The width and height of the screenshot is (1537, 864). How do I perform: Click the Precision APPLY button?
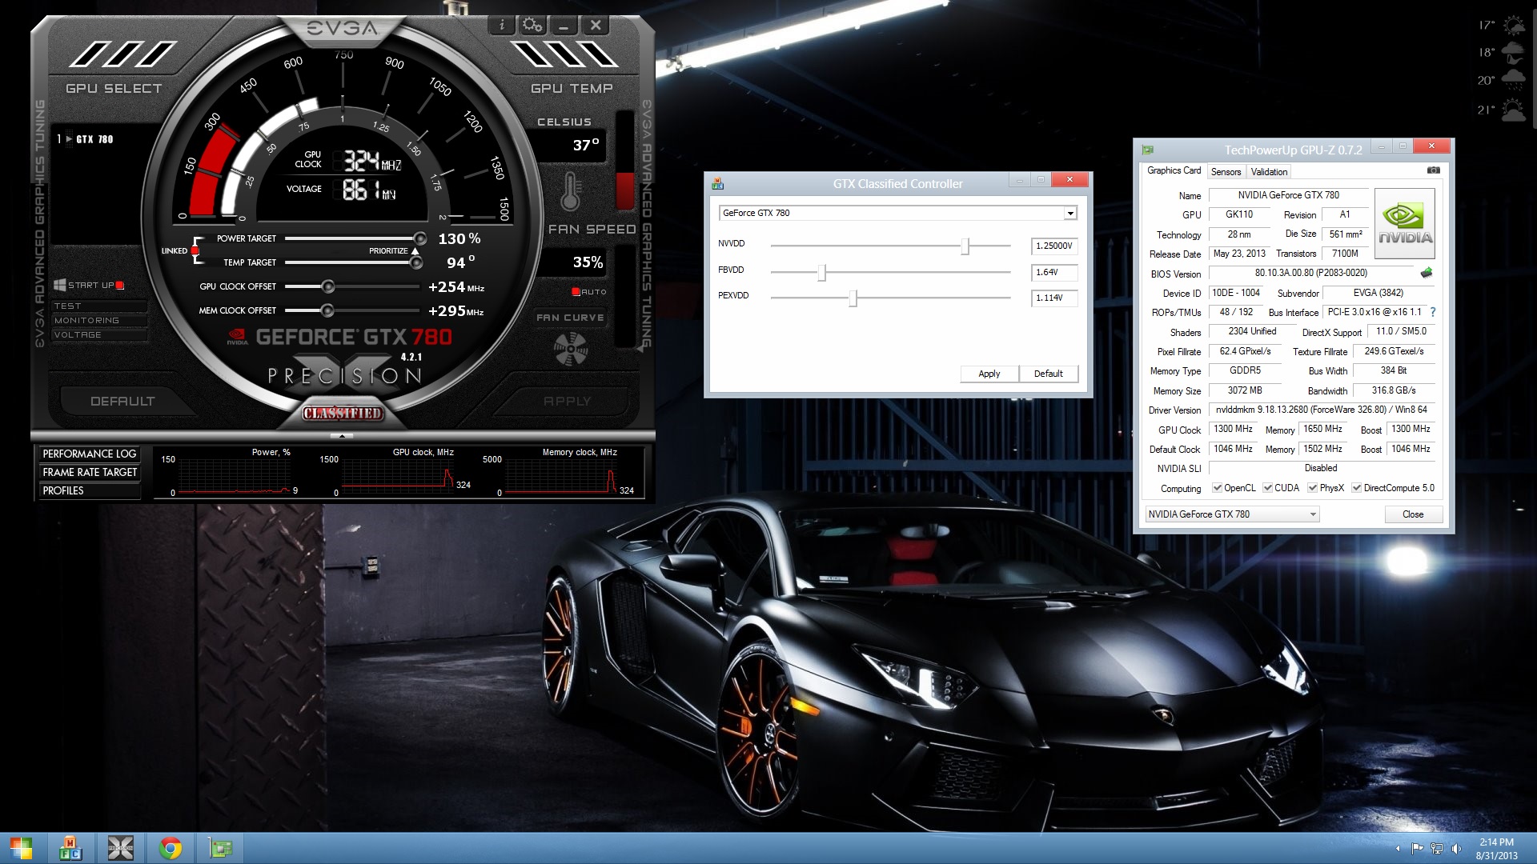[x=568, y=401]
